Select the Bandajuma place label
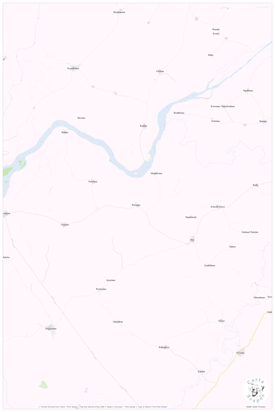Viewport: 275px width, 412px height. coord(119,12)
